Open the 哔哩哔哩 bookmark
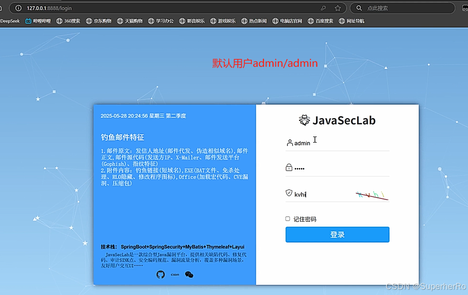 [38, 21]
